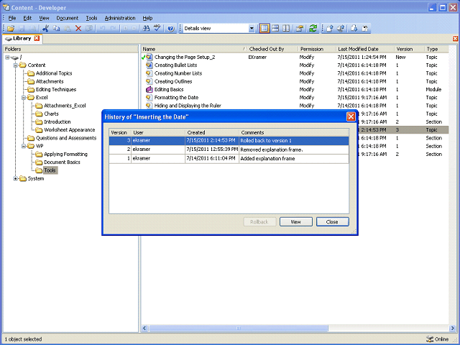Image resolution: width=460 pixels, height=345 pixels.
Task: Click the Creating Outlines topic icon
Action: coord(149,81)
